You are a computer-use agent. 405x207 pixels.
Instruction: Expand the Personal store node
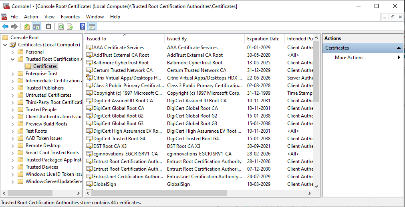point(13,52)
